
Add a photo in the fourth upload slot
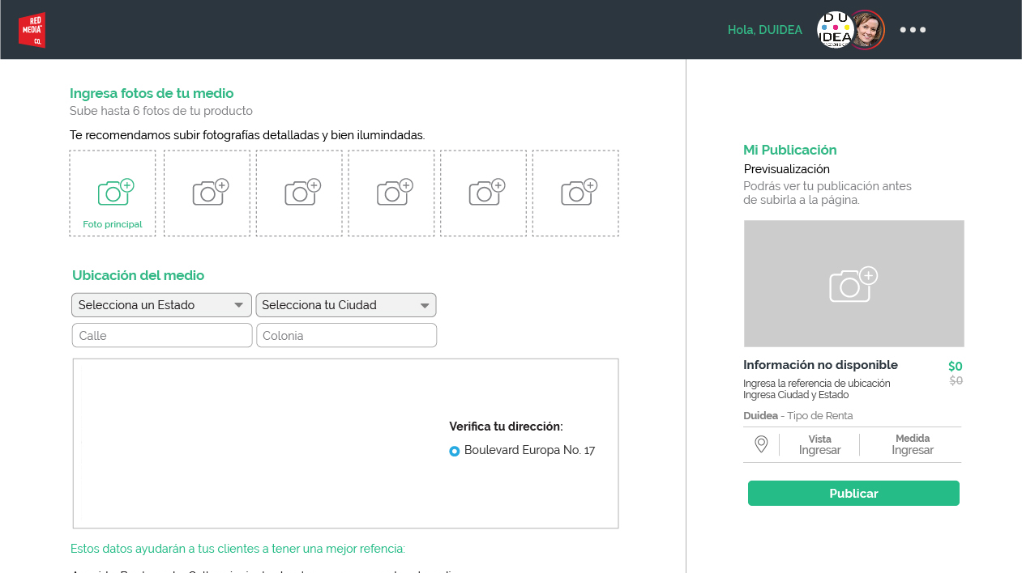click(x=391, y=193)
